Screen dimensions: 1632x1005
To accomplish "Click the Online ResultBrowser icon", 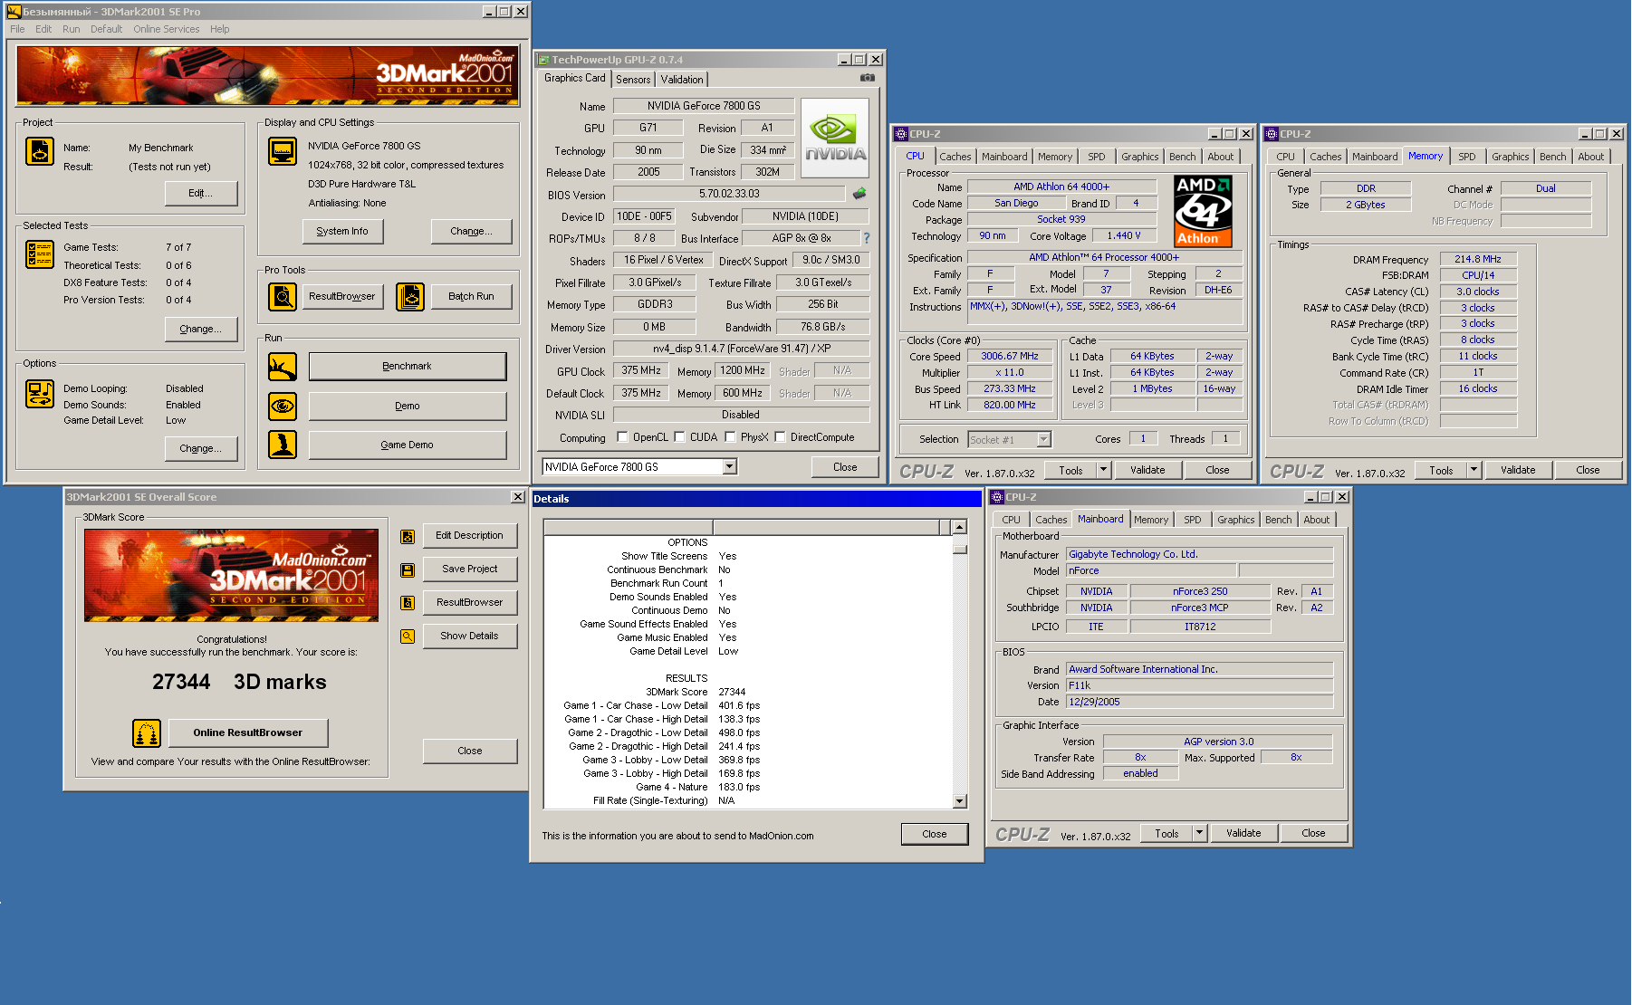I will click(147, 732).
